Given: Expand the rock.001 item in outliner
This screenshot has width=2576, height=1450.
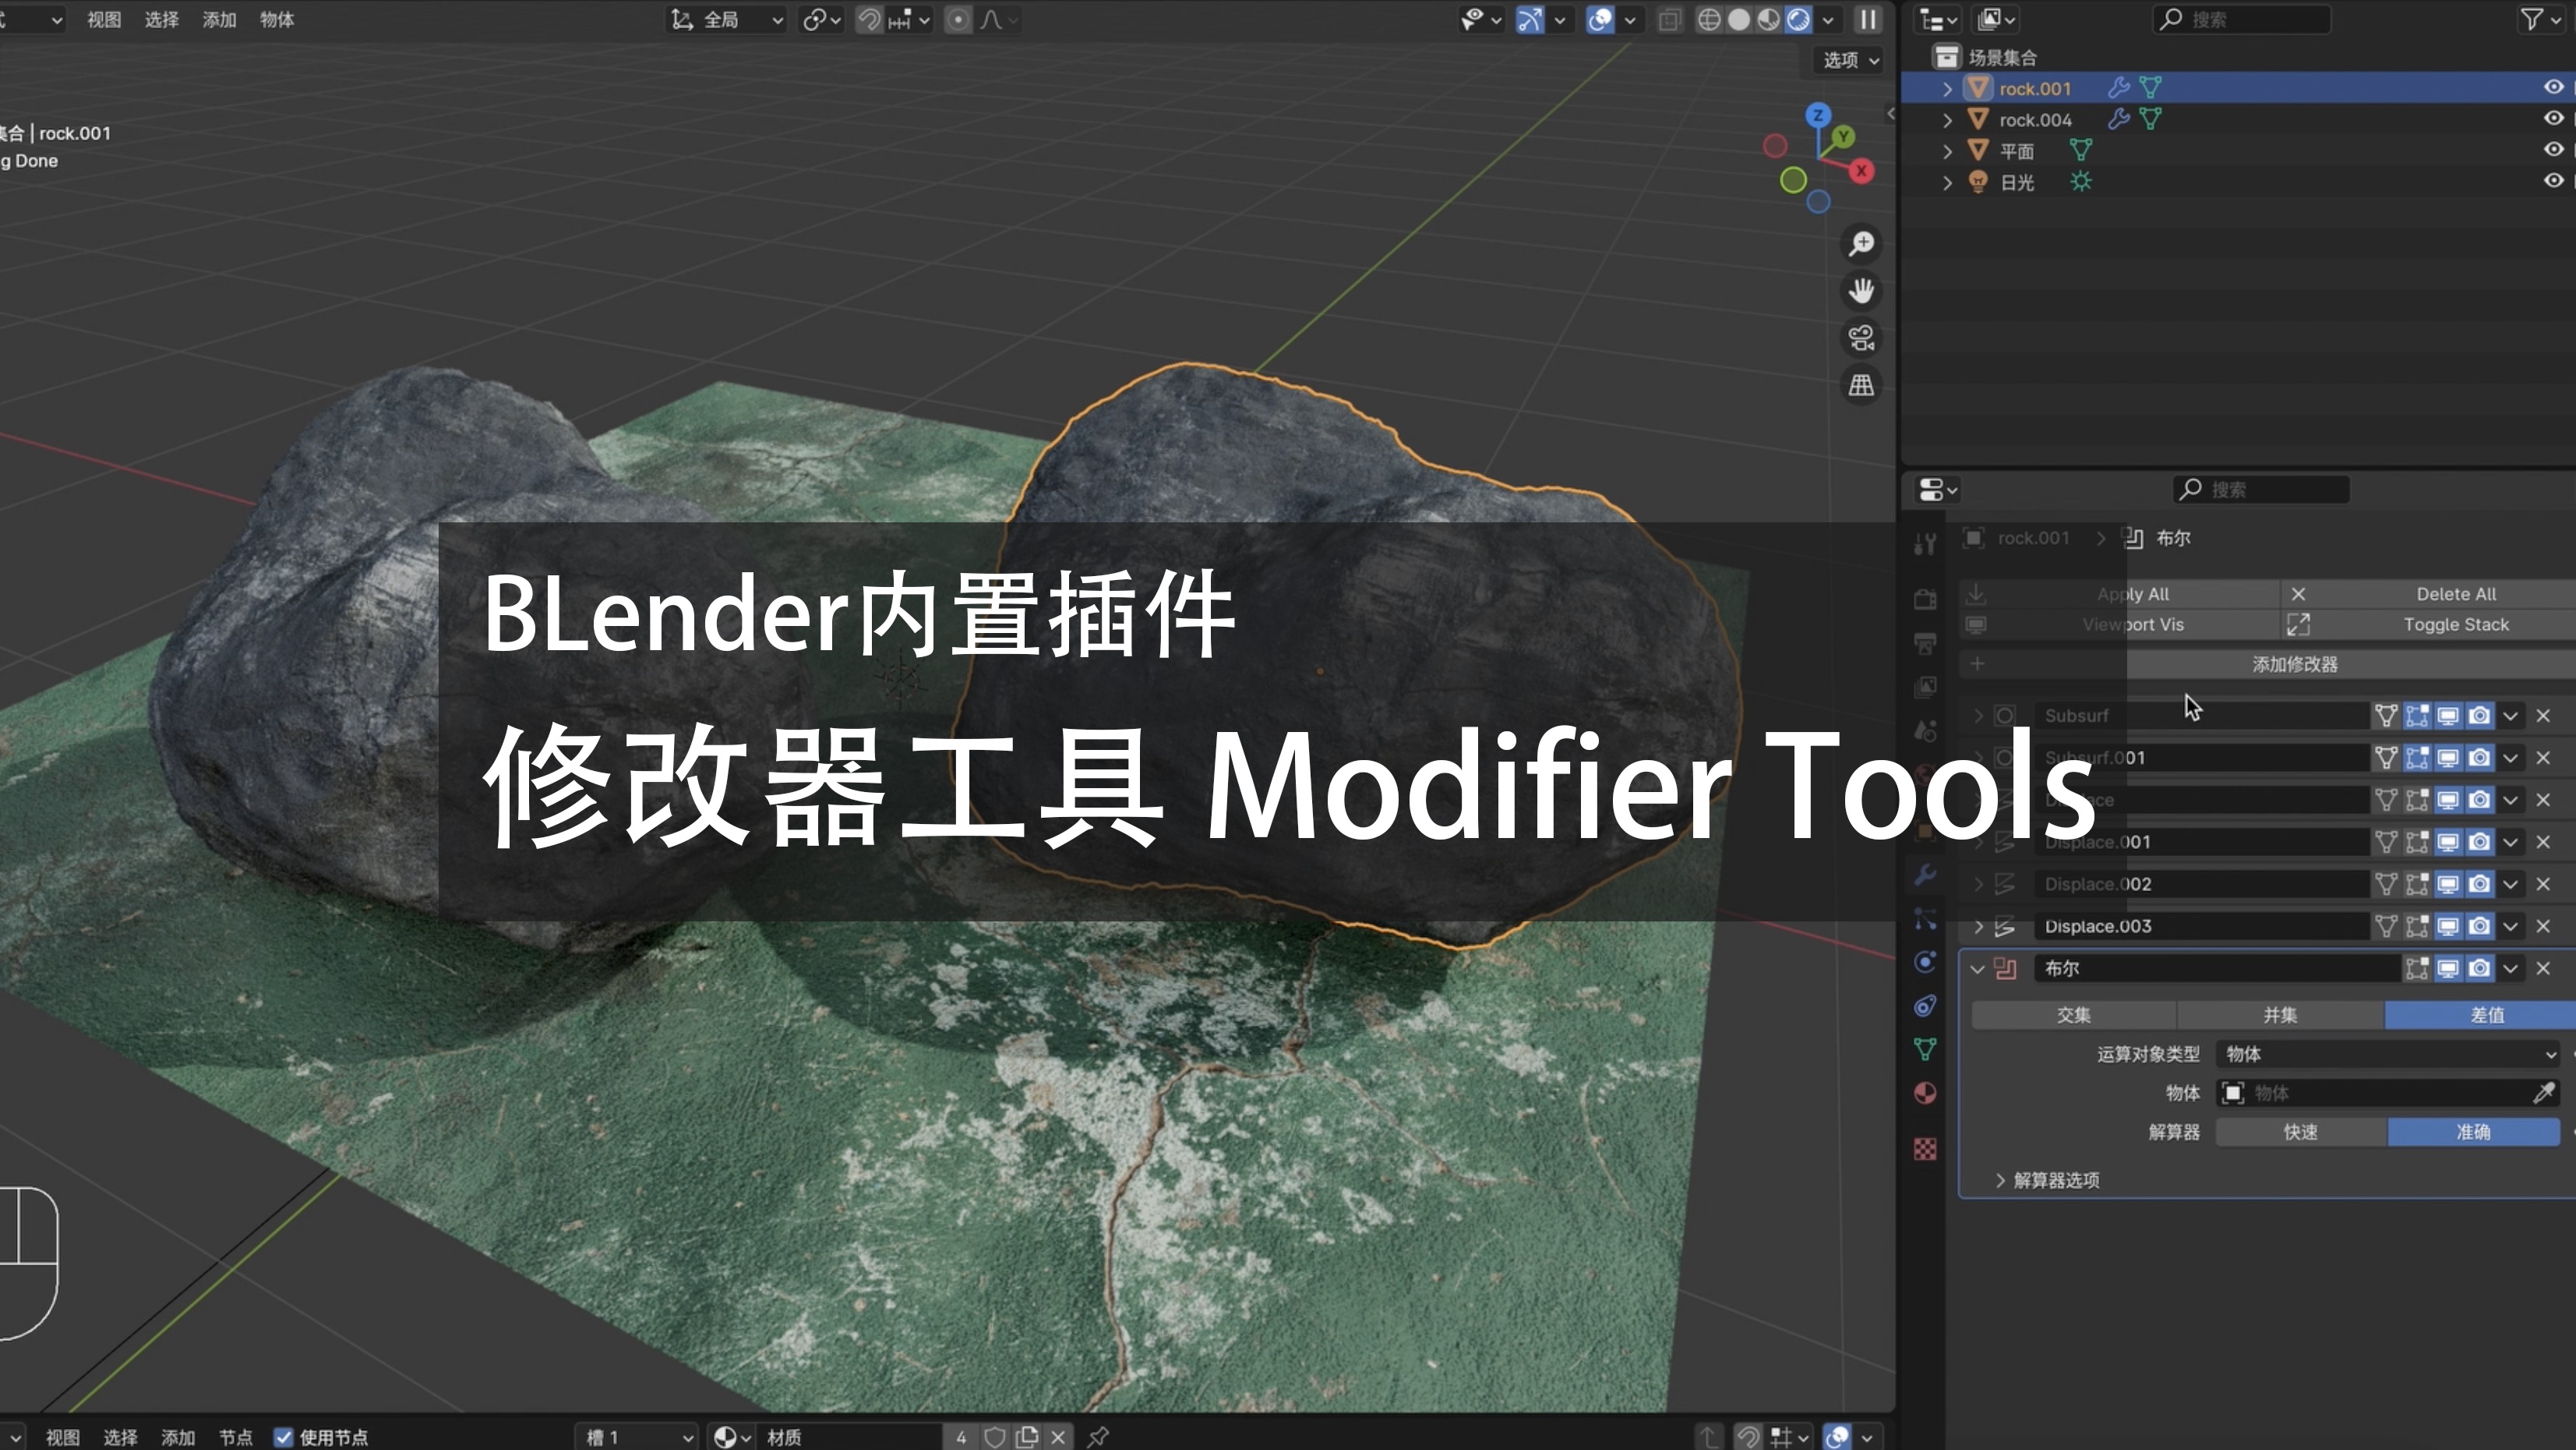Looking at the screenshot, I should click(x=1948, y=88).
